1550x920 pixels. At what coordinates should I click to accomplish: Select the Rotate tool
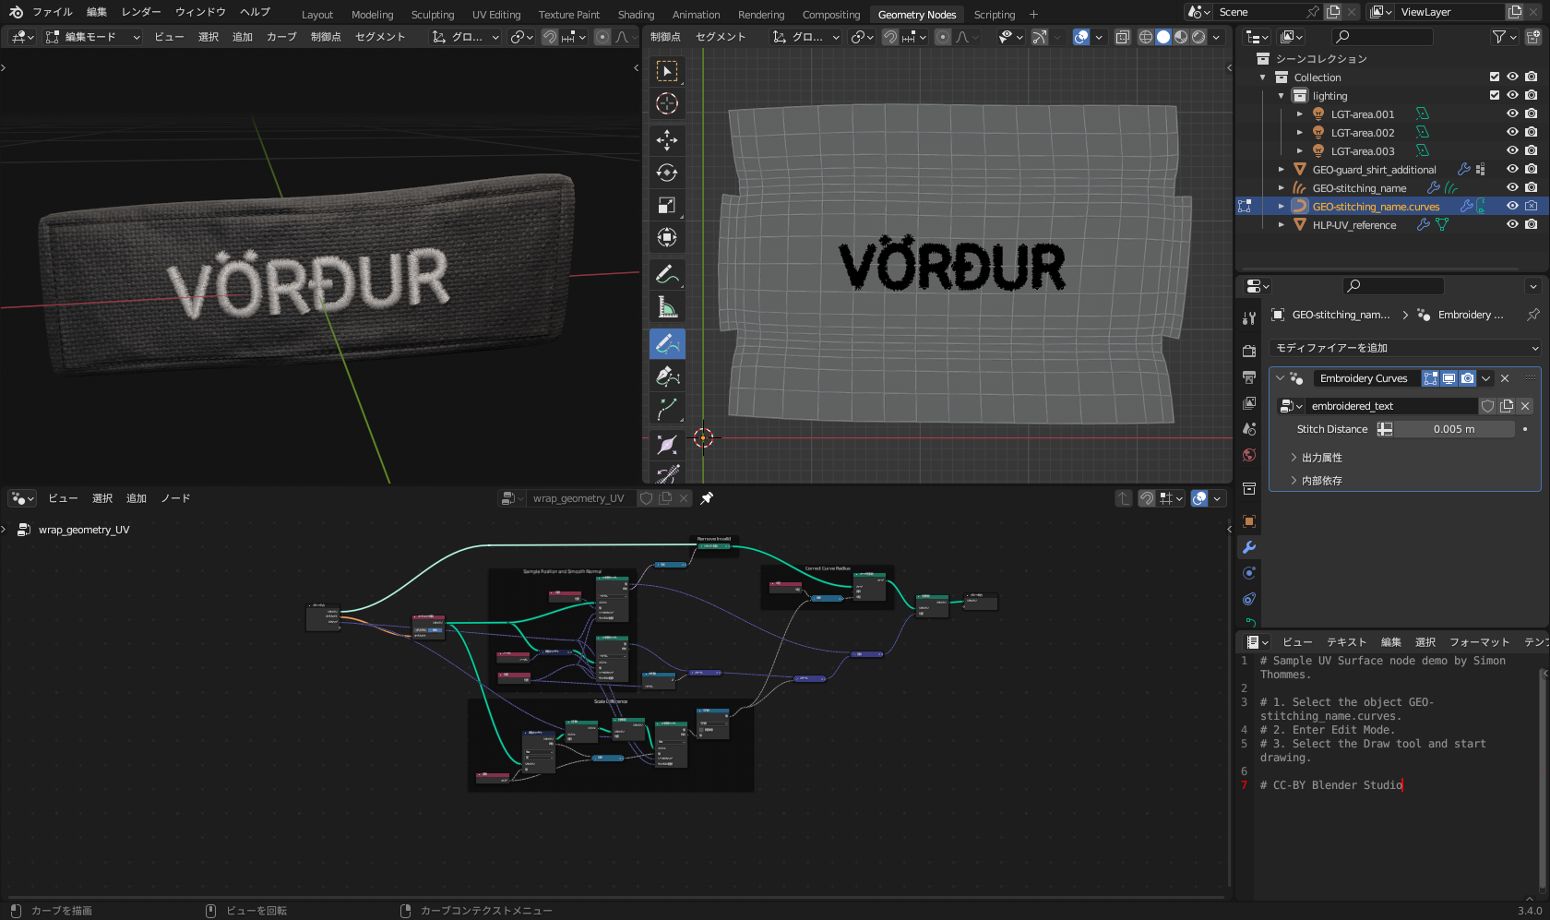[666, 173]
